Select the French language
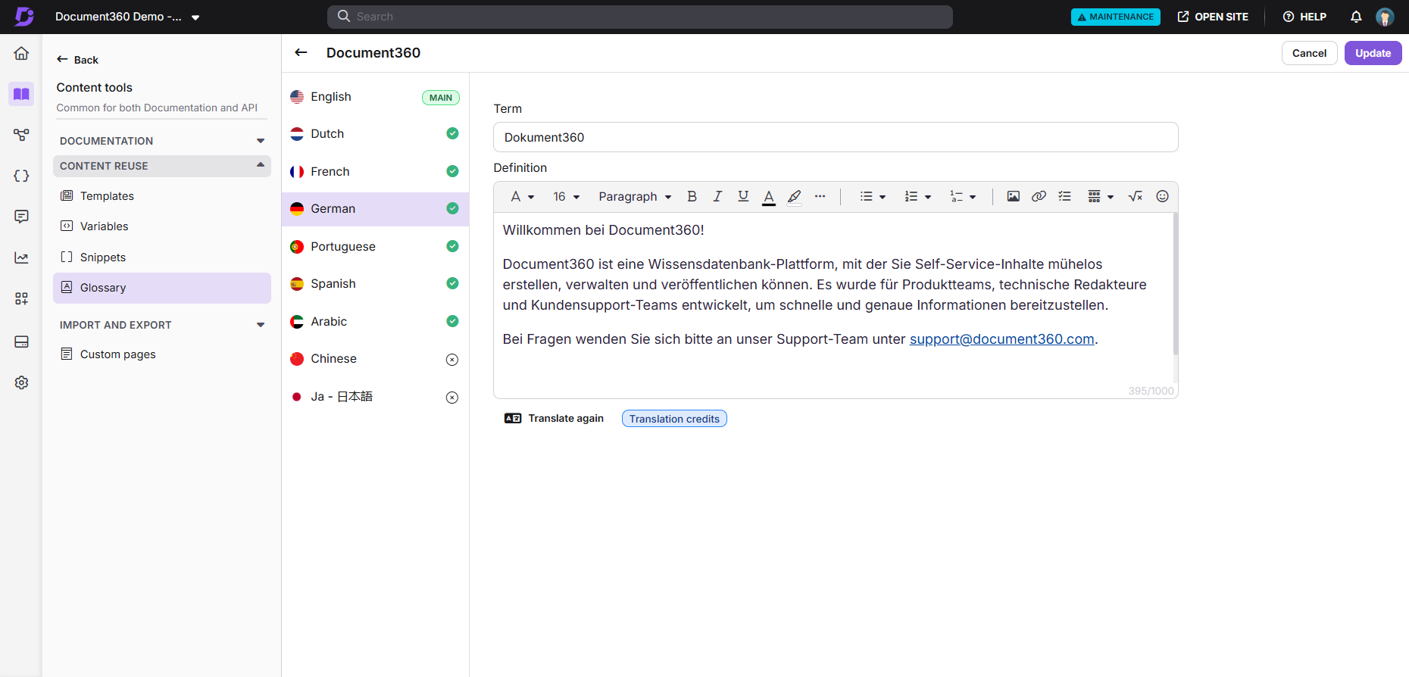This screenshot has height=677, width=1409. tap(375, 172)
